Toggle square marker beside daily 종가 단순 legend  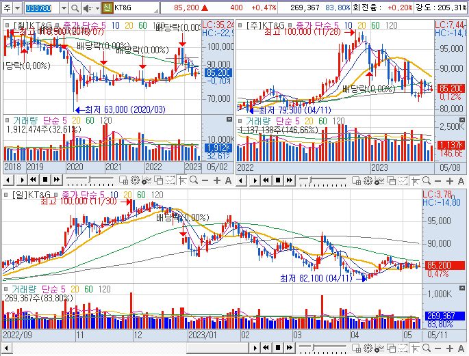point(56,195)
